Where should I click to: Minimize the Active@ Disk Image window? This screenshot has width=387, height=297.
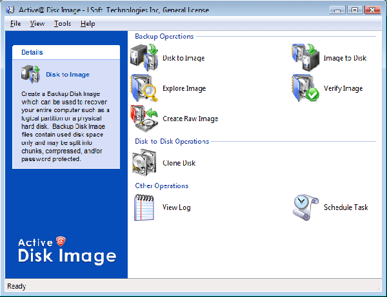[x=337, y=10]
